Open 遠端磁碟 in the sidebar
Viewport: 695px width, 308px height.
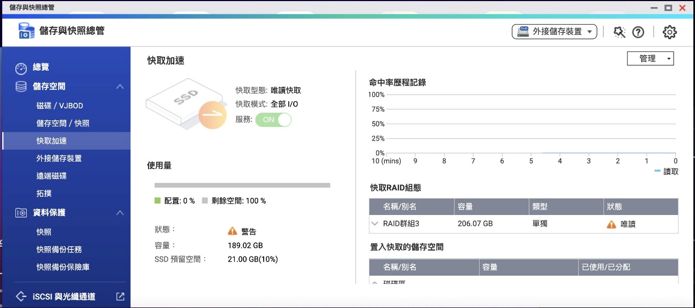coord(52,176)
